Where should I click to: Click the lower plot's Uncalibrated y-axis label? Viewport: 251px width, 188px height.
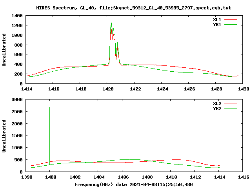[4, 136]
